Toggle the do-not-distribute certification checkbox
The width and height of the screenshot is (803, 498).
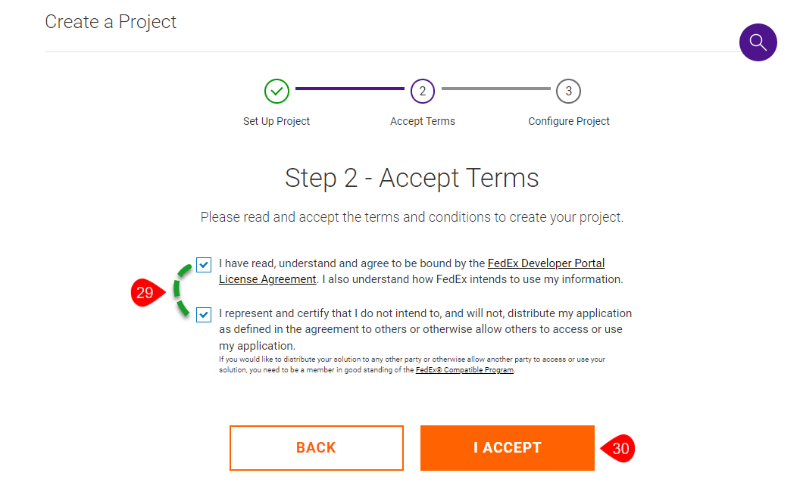[x=204, y=314]
